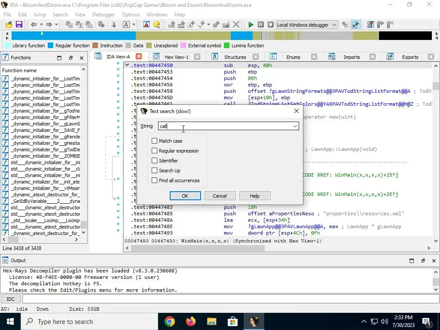Open the Options menu
Image resolution: width=440 pixels, height=330 pixels.
[x=131, y=15]
